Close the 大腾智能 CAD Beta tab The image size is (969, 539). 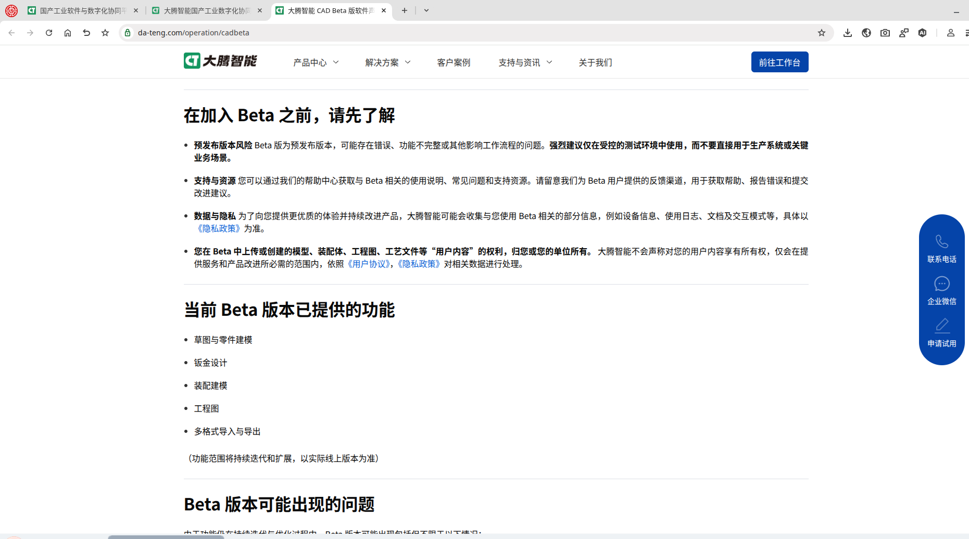[384, 10]
